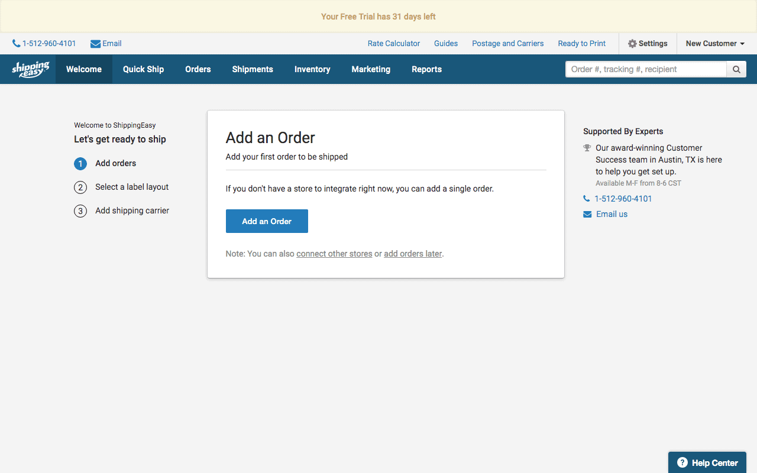
Task: Click the top bar phone number 1-512-960-4101
Action: (49, 44)
